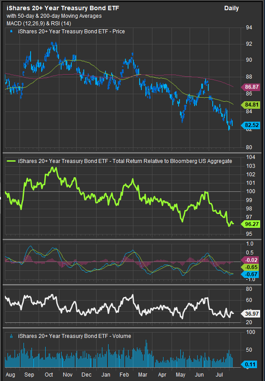The image size is (265, 381).
Task: Click the iShares 20+ Year Treasury Bond ETF title
Action: point(63,8)
